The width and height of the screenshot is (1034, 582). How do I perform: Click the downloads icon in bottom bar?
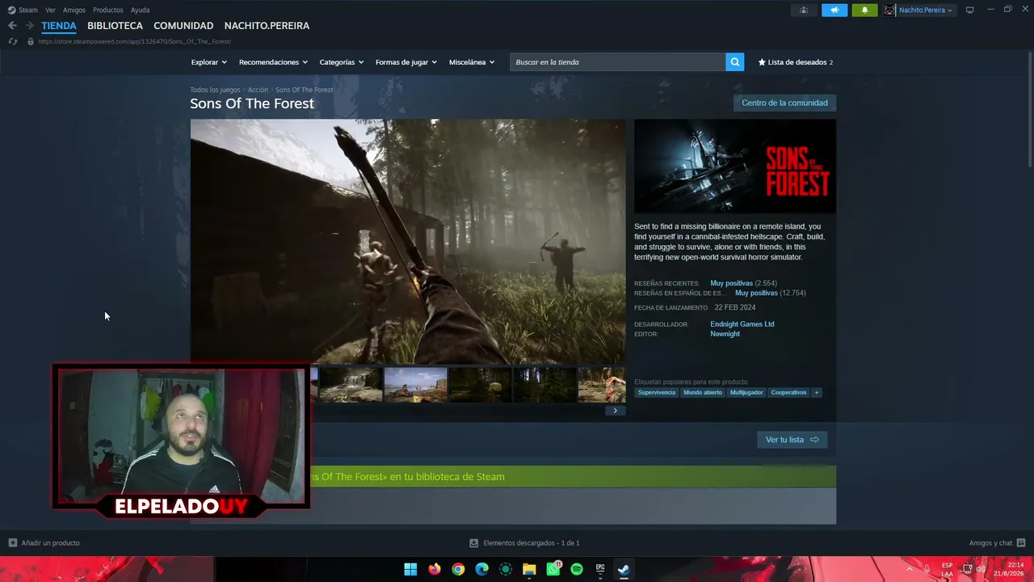[x=474, y=543]
